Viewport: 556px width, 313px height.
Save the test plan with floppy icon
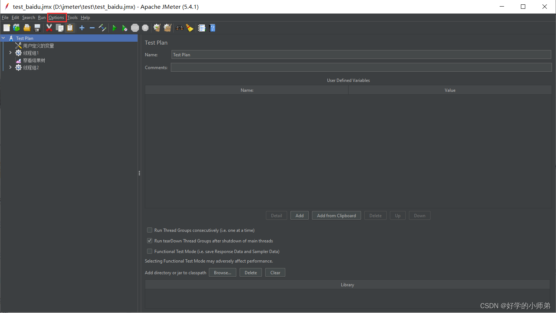click(x=37, y=28)
